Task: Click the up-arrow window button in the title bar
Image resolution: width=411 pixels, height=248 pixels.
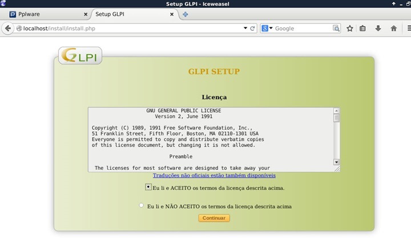Action: (394, 3)
